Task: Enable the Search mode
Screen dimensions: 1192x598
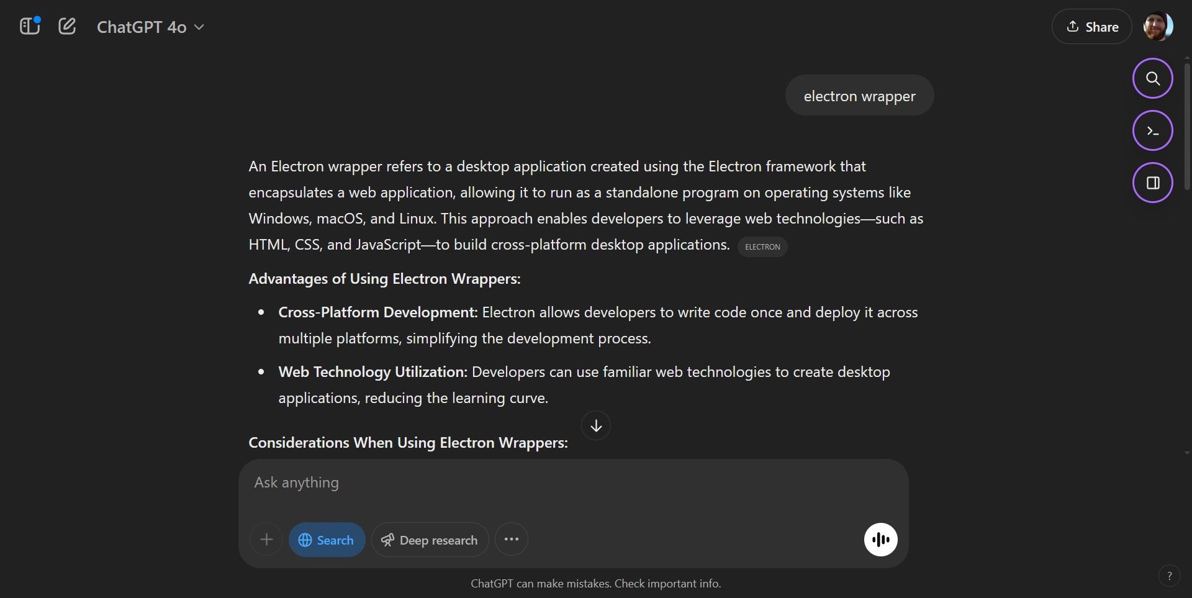Action: [327, 539]
